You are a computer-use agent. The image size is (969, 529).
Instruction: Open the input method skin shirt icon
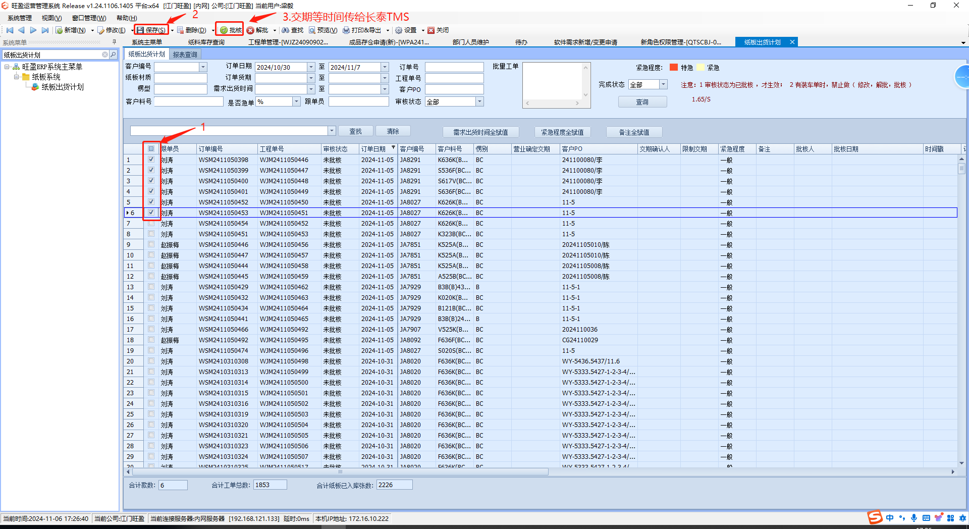pos(938,518)
